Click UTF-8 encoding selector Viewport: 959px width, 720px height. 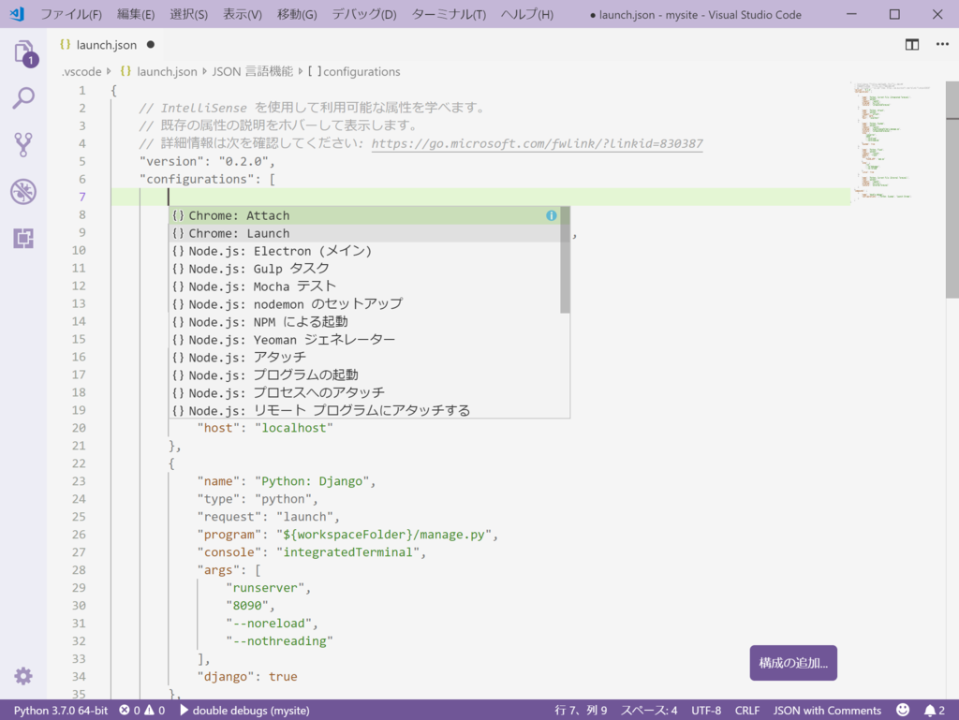[706, 711]
